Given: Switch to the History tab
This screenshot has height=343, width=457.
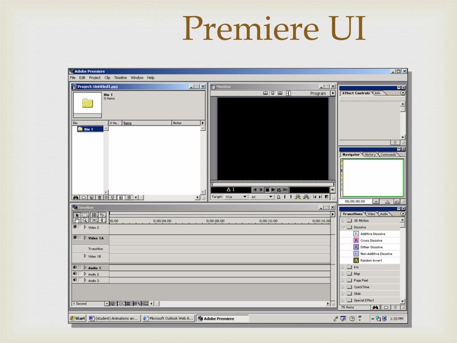Looking at the screenshot, I should (x=370, y=155).
